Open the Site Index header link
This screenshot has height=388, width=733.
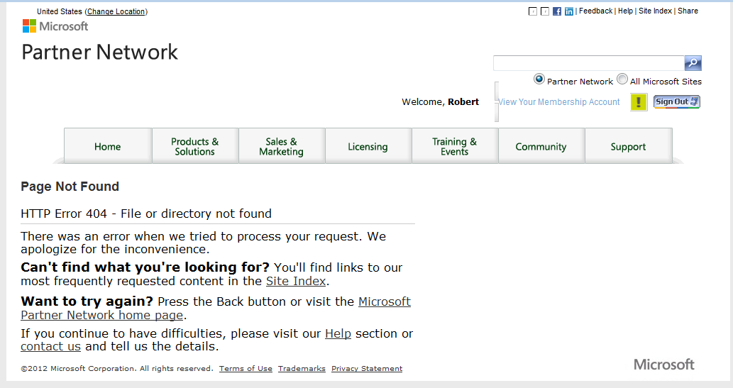pos(655,11)
